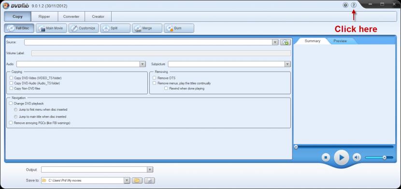Click the Volume Label field
Viewport: 401px width, 189px height.
tap(161, 53)
